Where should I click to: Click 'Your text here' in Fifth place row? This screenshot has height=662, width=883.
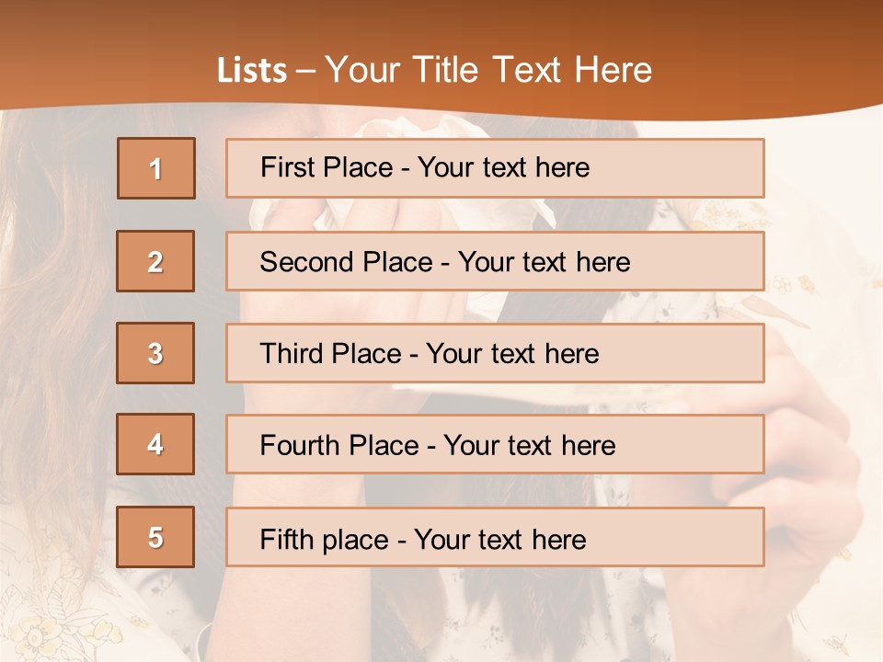(x=499, y=539)
